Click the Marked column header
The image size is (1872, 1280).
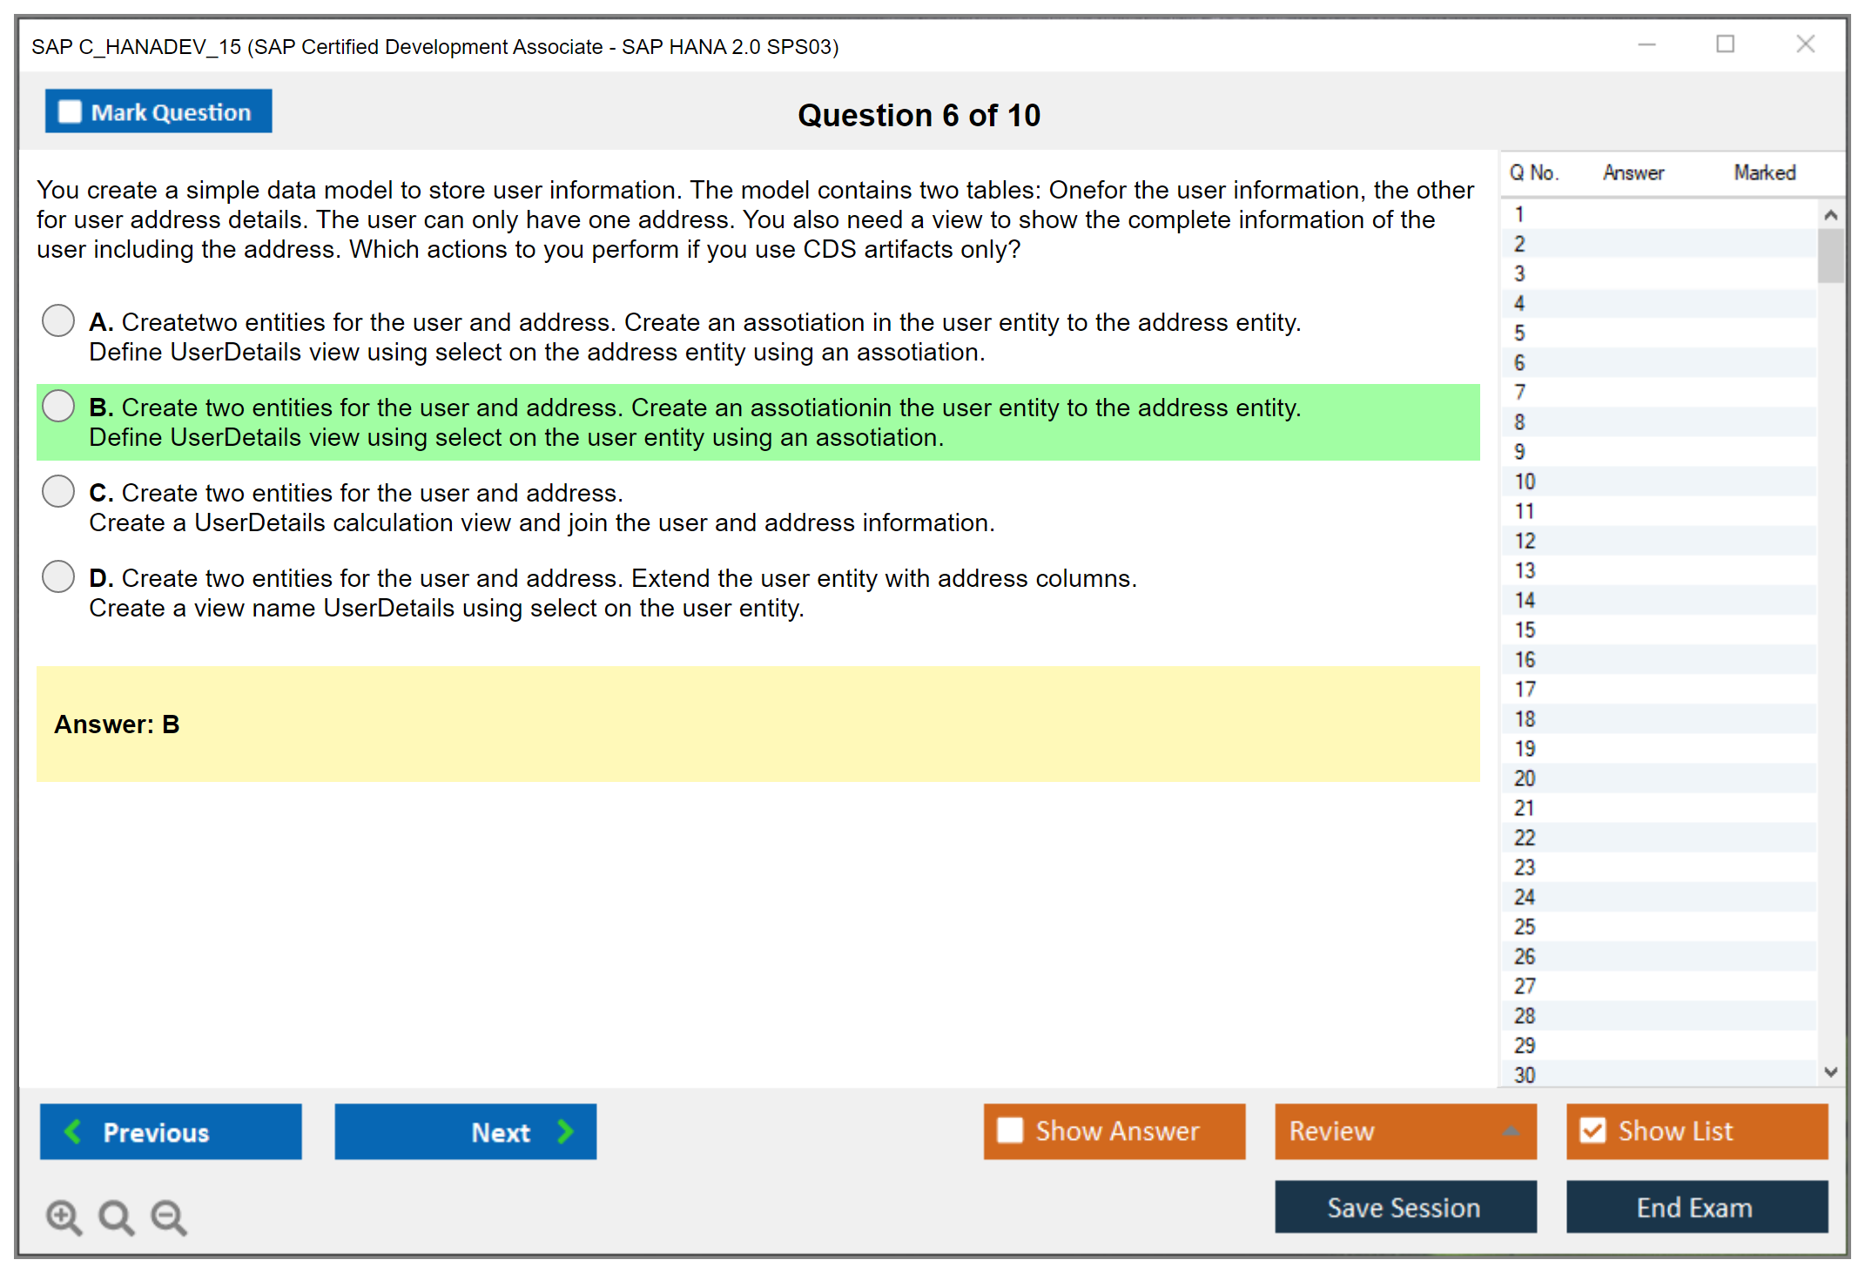pyautogui.click(x=1764, y=172)
